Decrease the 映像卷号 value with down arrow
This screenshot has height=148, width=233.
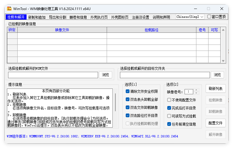click(x=197, y=93)
